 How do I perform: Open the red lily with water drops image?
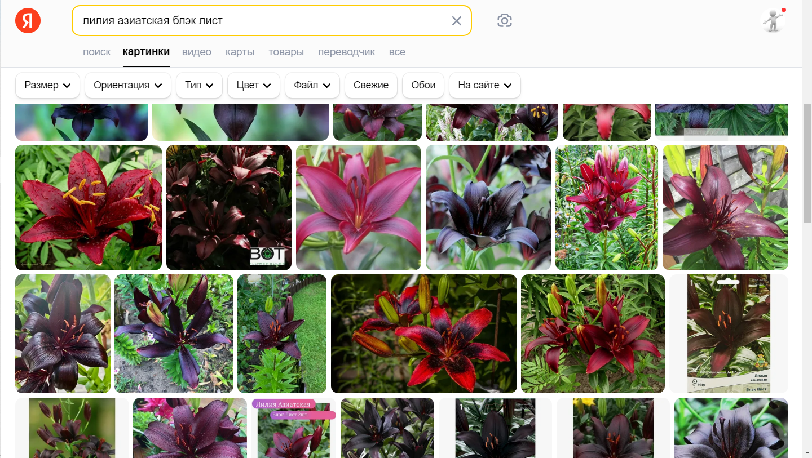click(89, 207)
